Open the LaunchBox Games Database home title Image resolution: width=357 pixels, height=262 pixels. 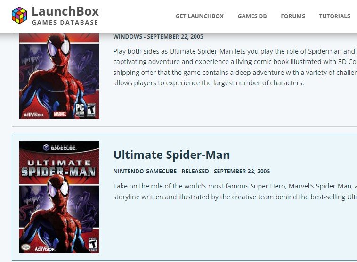pos(65,15)
